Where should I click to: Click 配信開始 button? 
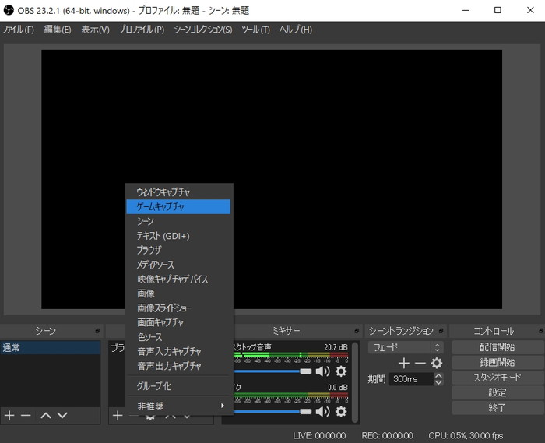coord(498,347)
